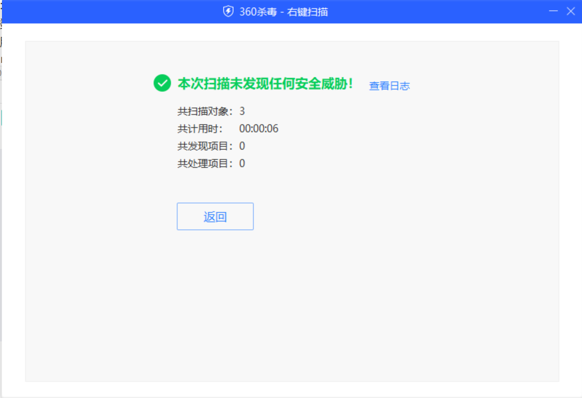Click the 共扫描对象 label
The height and width of the screenshot is (398, 582).
(x=206, y=112)
